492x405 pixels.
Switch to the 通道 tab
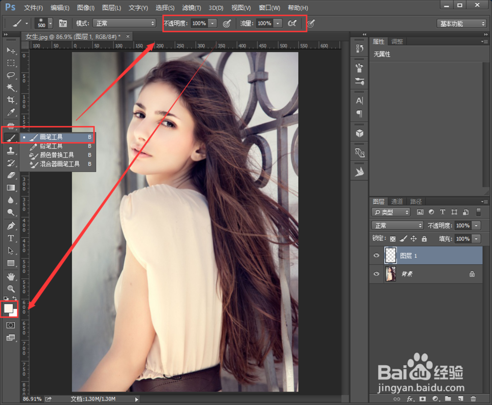pos(397,202)
